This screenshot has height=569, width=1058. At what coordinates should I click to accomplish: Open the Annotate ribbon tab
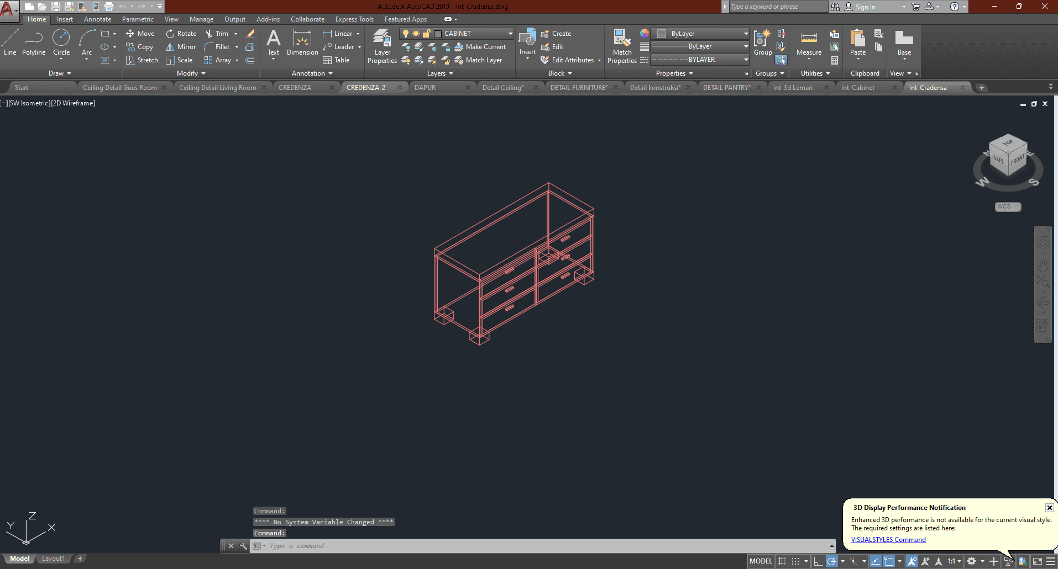97,19
